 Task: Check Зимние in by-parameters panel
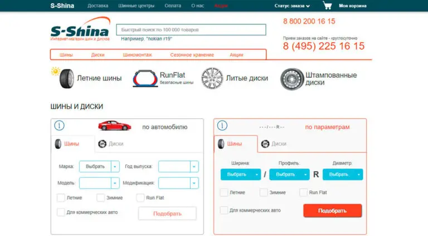coord(264,193)
